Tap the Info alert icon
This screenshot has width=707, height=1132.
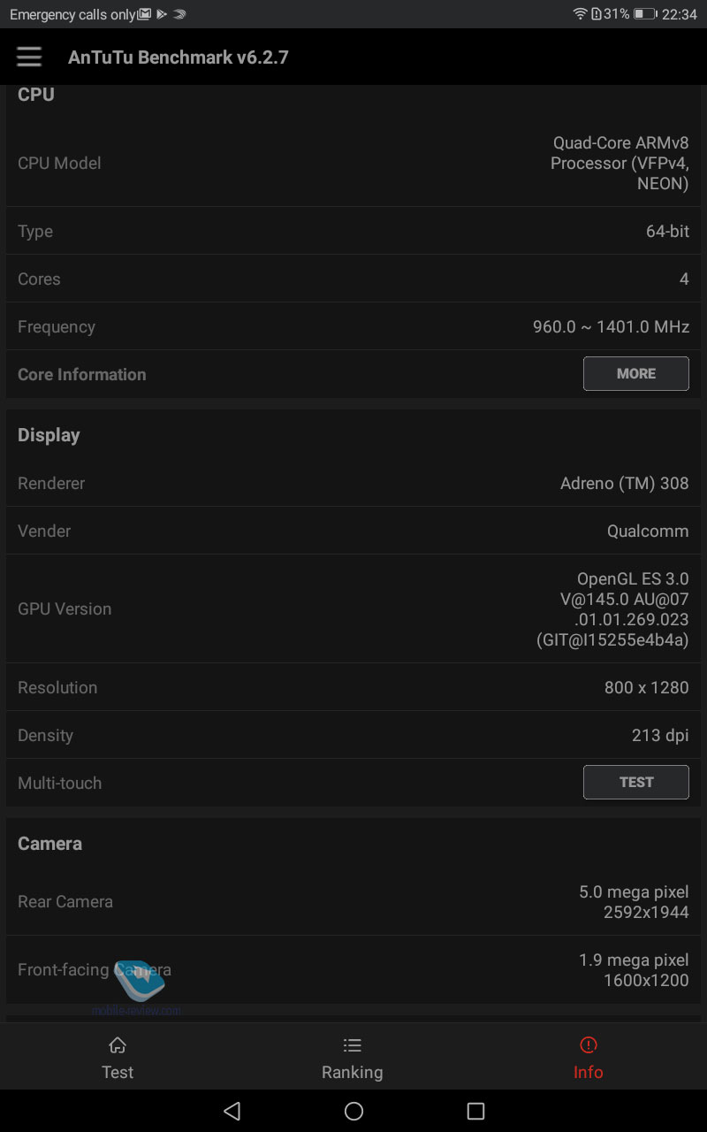tap(588, 1045)
